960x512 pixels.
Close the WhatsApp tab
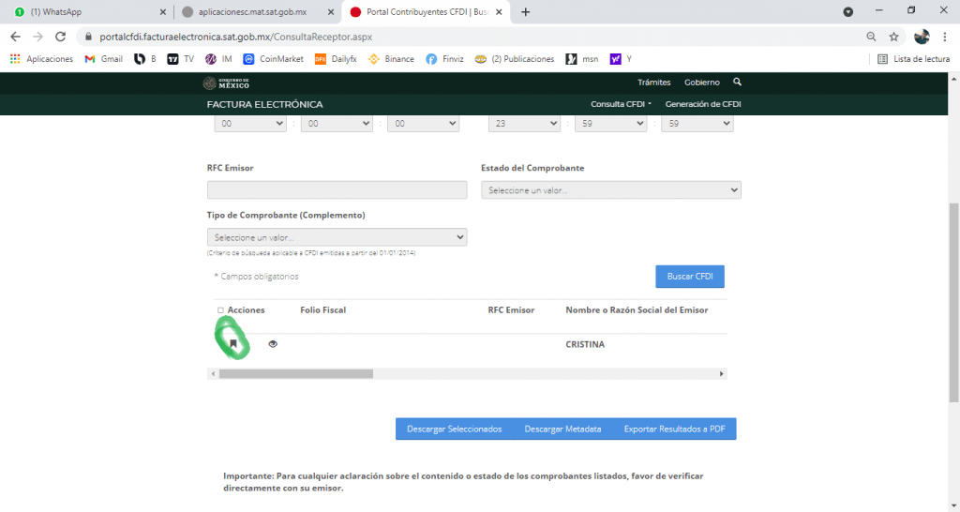(163, 11)
